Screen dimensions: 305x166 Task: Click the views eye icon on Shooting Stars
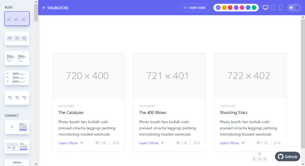pos(259,143)
